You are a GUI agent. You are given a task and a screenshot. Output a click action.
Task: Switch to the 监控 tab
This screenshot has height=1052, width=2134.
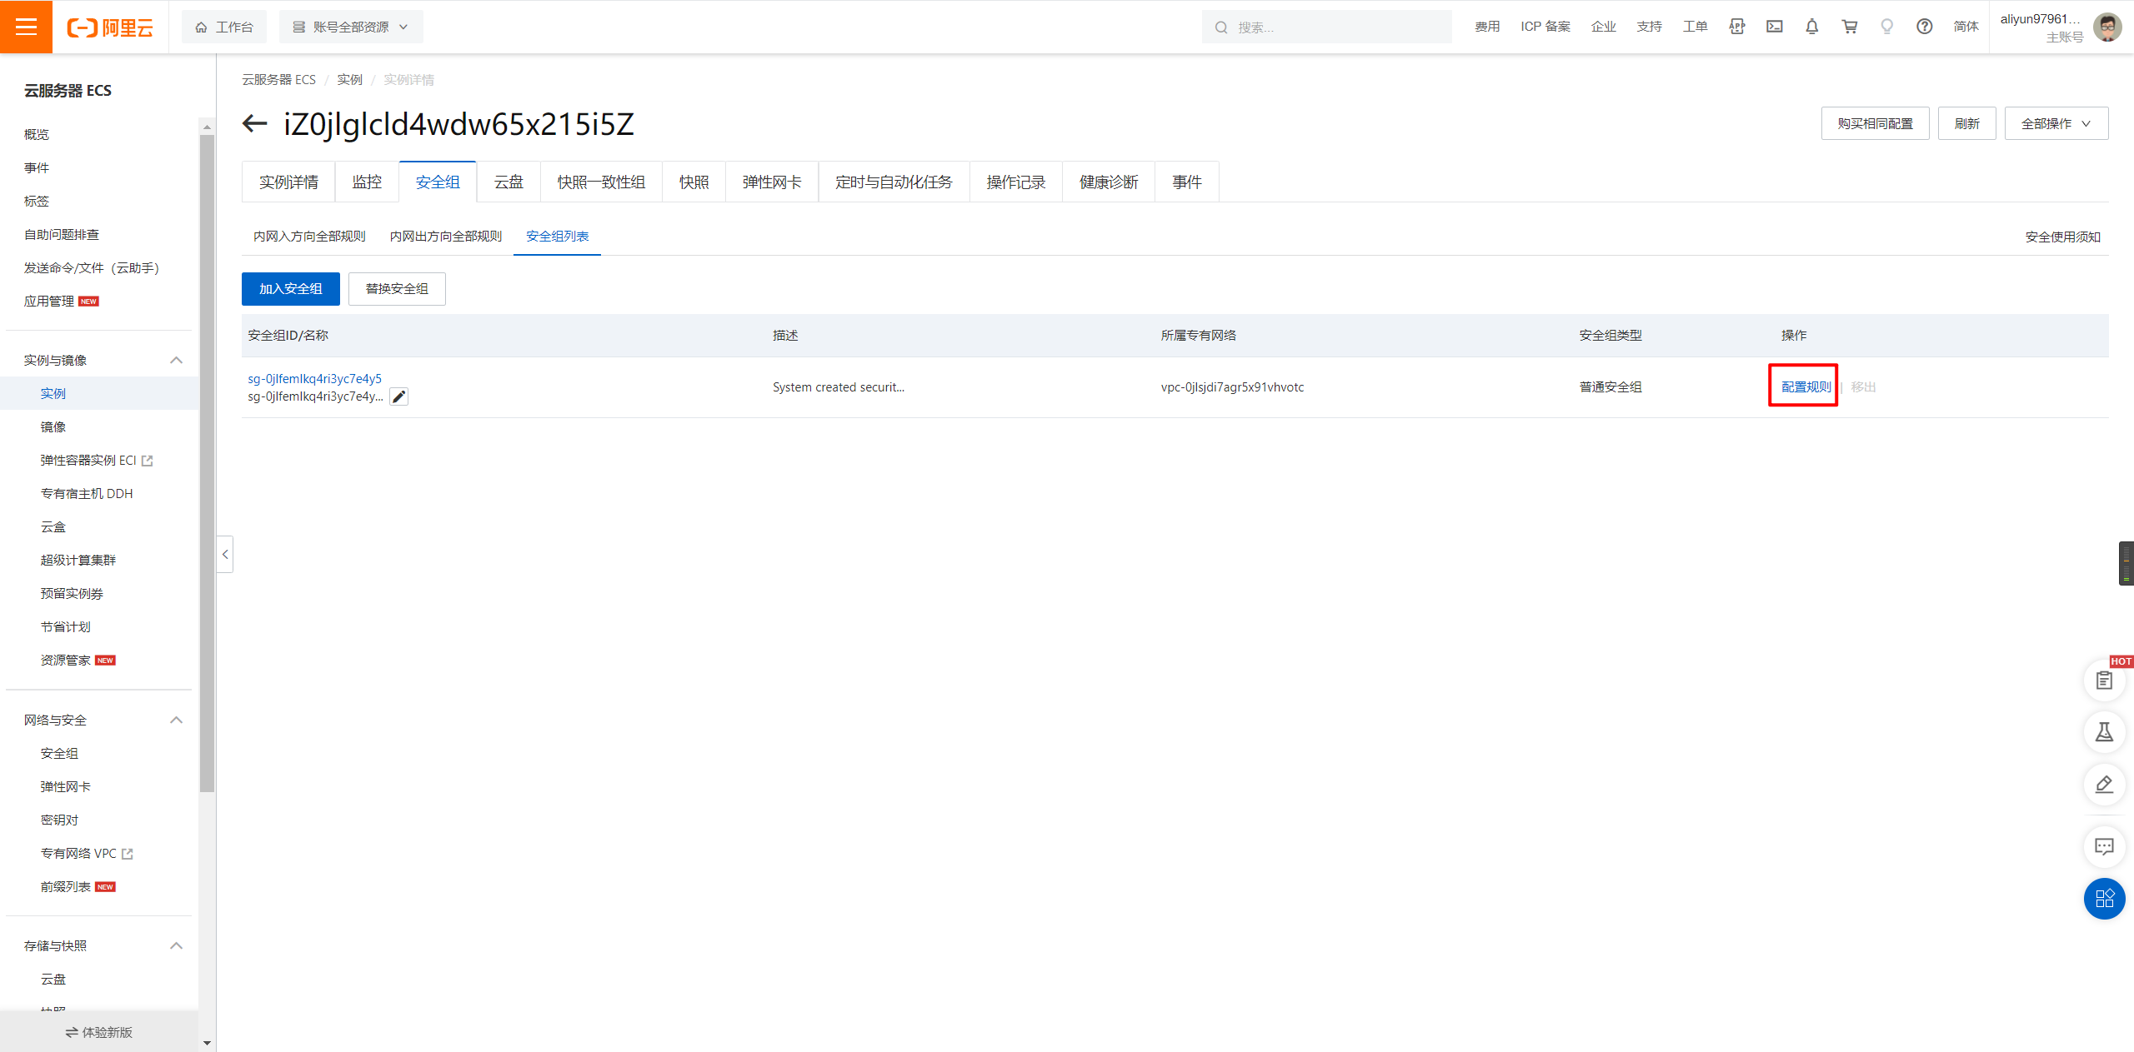coord(367,182)
